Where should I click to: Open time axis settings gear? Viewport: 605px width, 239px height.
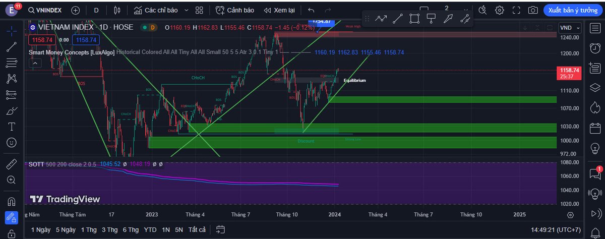point(570,214)
